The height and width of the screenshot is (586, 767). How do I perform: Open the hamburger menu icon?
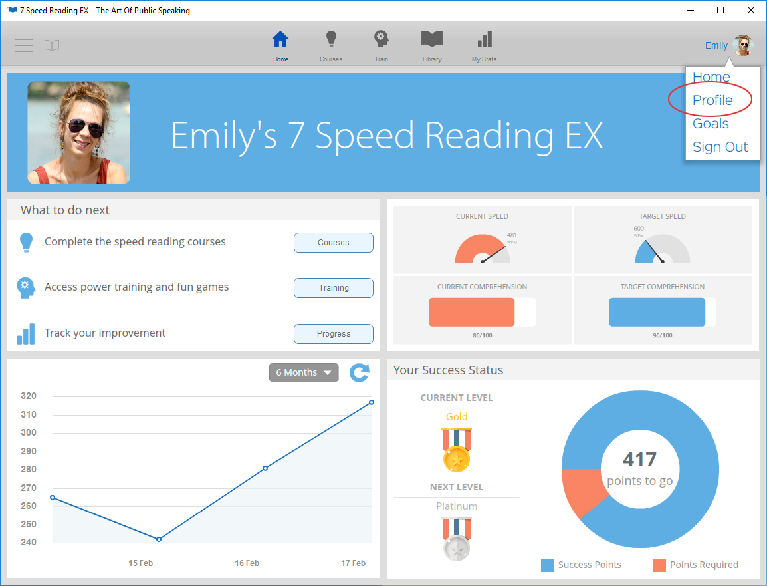tap(24, 45)
